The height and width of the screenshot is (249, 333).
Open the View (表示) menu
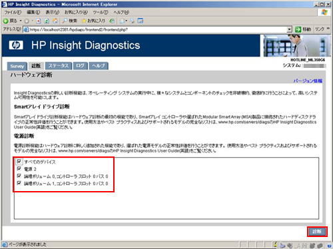[53, 12]
